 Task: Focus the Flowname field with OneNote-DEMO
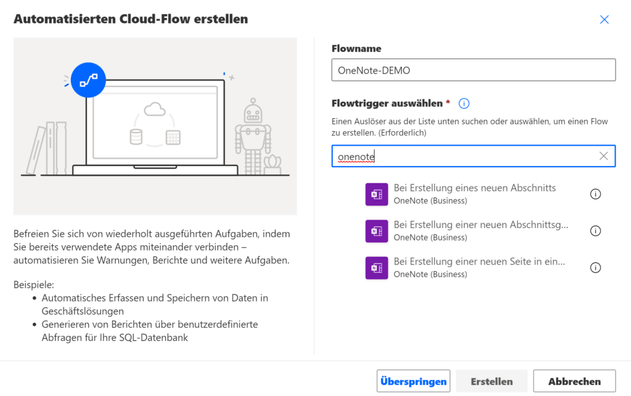pos(473,70)
